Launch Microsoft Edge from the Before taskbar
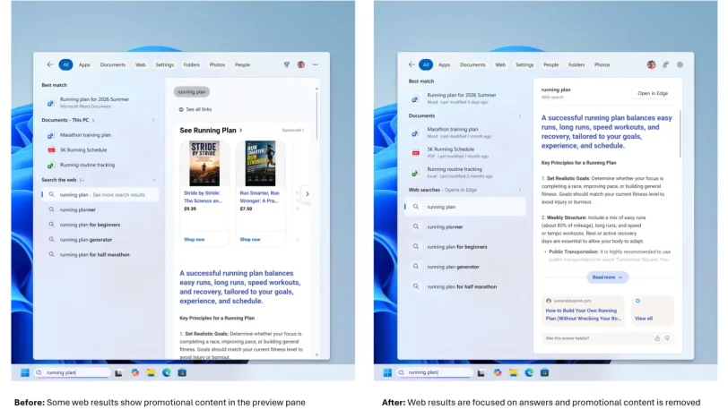The height and width of the screenshot is (409, 728). (166, 372)
